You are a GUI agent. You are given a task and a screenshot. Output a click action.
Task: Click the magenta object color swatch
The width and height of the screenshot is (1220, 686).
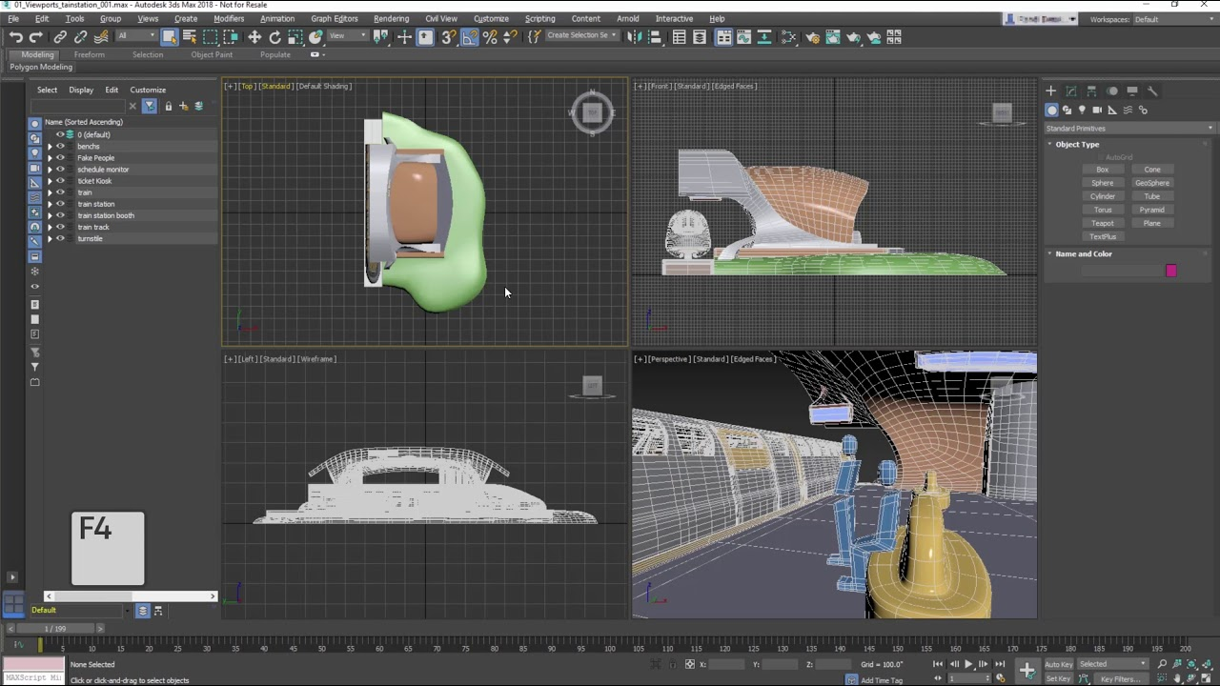click(1170, 271)
